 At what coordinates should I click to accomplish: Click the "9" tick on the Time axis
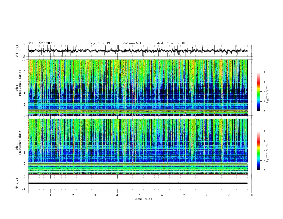[x=229, y=195]
